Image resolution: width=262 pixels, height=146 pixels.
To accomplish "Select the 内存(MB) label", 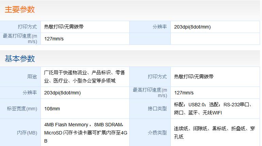I will [27, 133].
